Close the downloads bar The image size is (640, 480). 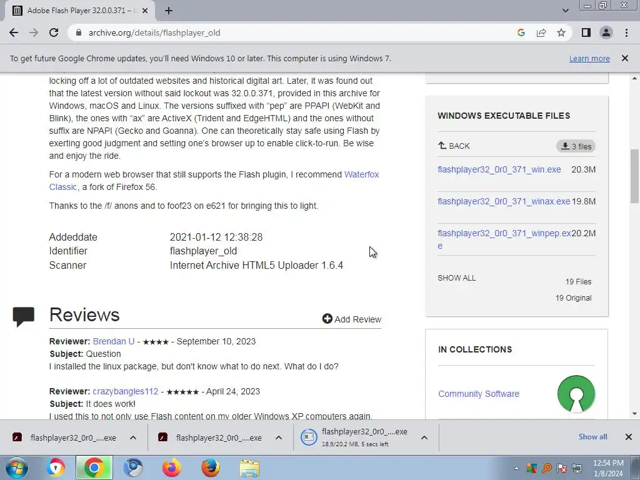629,437
